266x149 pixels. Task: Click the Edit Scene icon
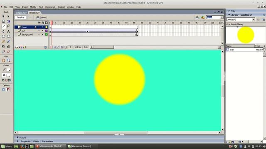click(197, 17)
